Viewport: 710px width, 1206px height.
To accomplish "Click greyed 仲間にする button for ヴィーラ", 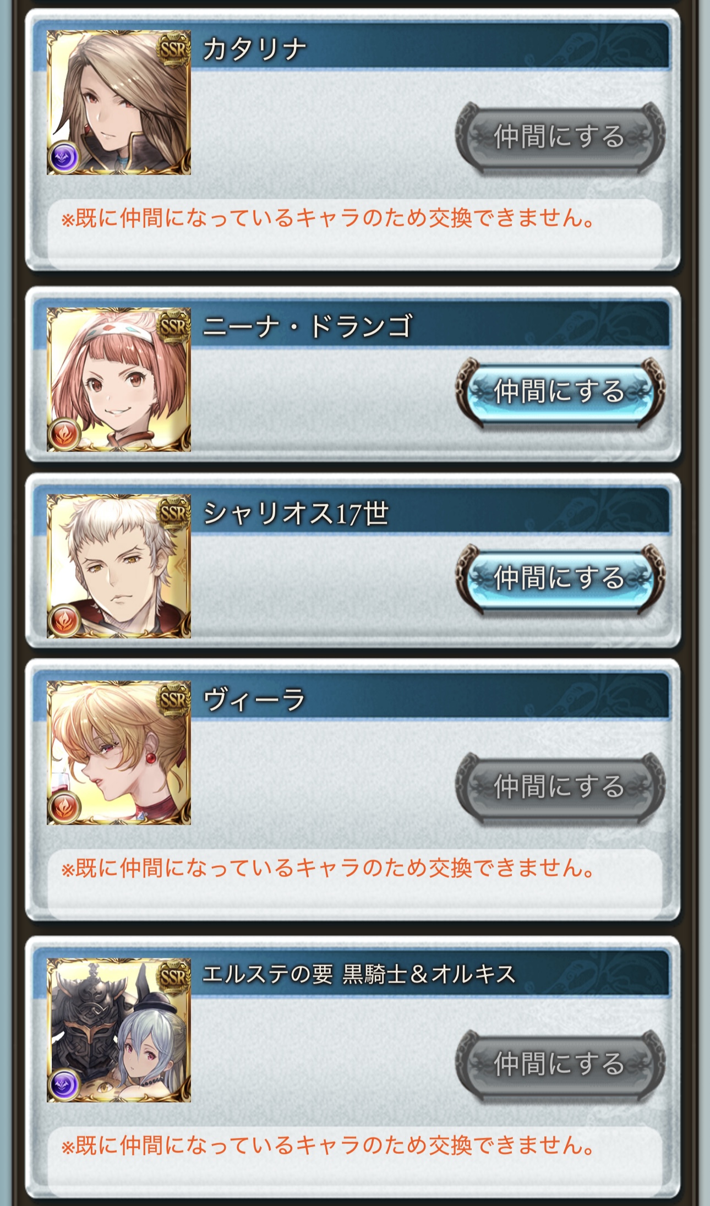I will 560,786.
